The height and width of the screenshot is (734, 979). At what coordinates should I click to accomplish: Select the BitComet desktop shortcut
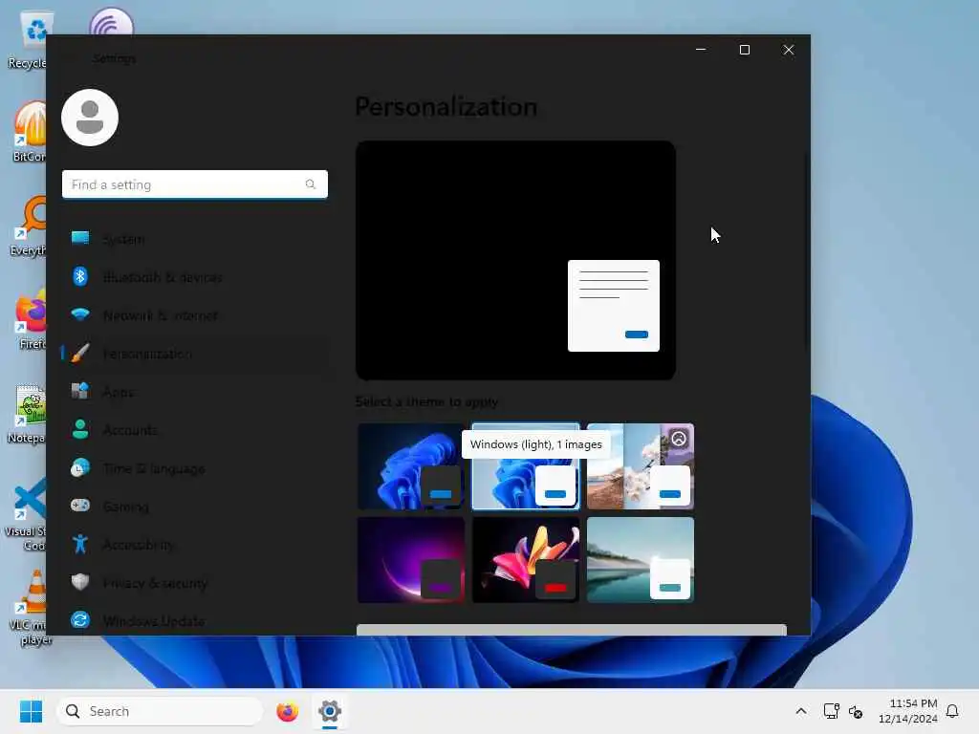tap(29, 132)
